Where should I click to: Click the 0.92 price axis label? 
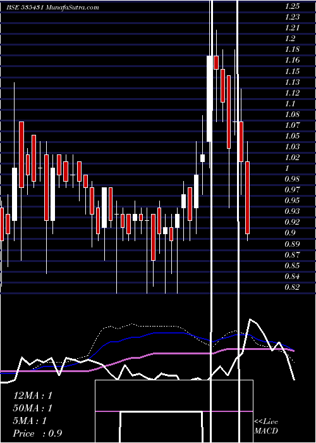tap(293, 222)
